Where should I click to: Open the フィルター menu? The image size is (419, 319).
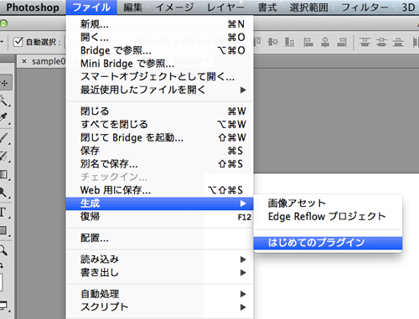coord(365,8)
